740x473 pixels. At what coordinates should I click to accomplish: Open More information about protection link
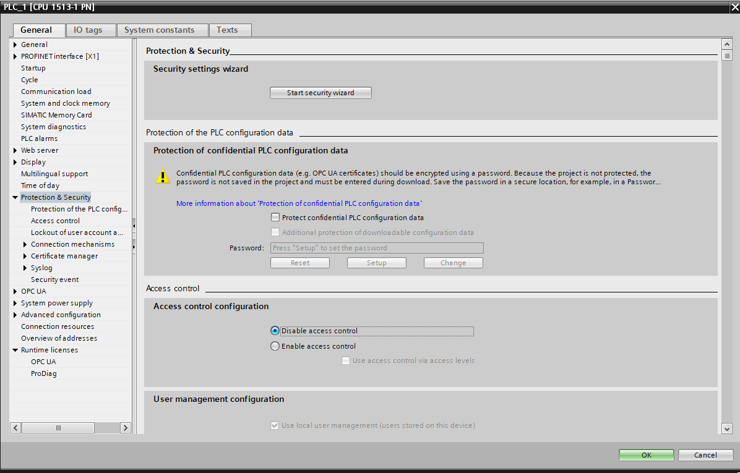299,203
